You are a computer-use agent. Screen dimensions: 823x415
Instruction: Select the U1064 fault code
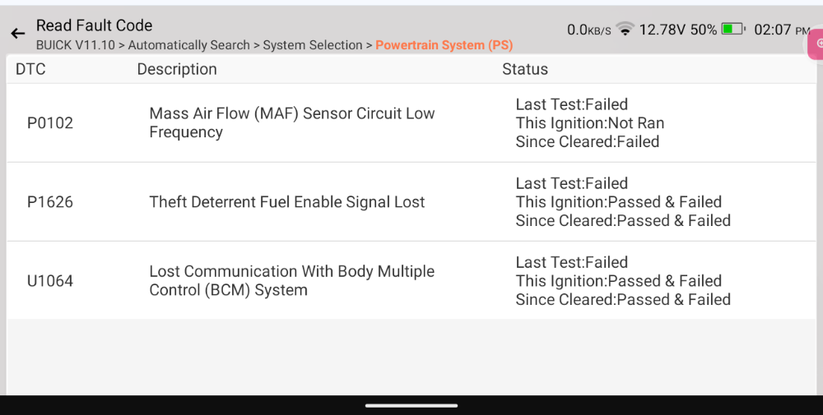pyautogui.click(x=50, y=281)
